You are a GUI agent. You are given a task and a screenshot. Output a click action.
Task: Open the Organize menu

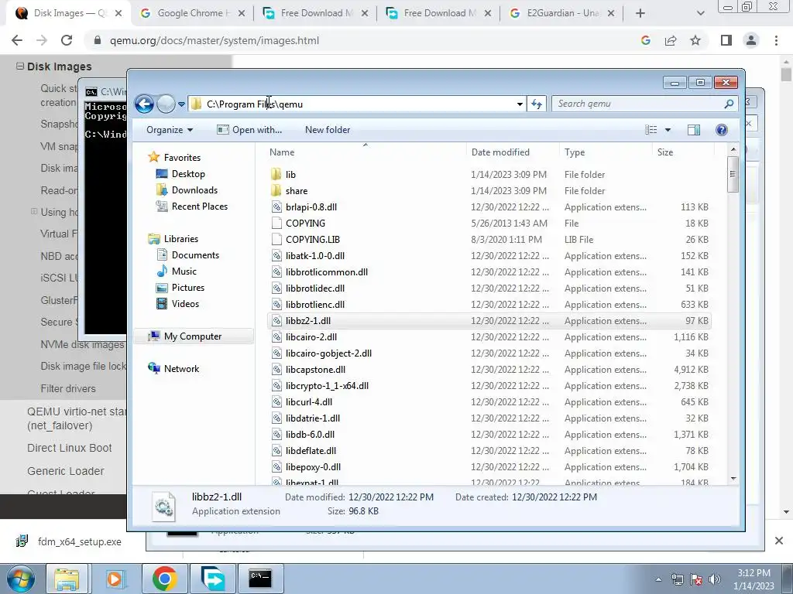tap(170, 130)
